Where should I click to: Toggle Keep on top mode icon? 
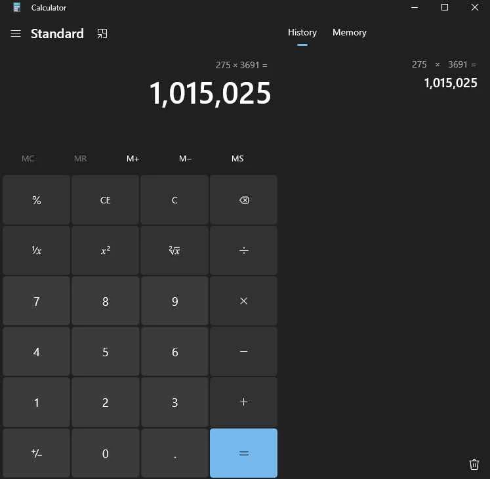[x=102, y=33]
